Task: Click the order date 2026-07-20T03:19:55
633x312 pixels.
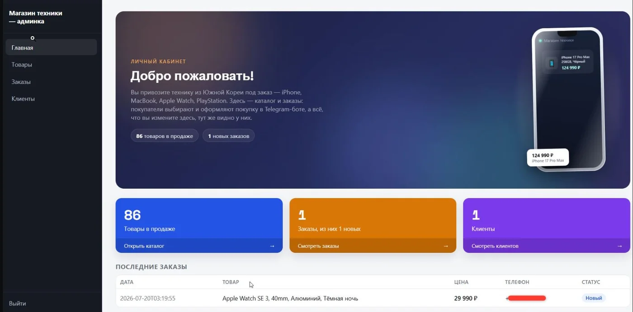Action: 147,298
